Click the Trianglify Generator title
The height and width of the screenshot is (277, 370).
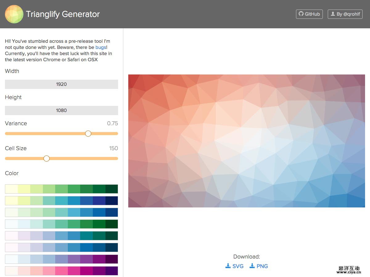[x=63, y=14]
